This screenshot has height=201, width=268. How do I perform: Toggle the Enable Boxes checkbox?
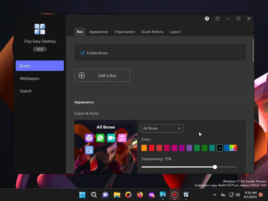click(x=82, y=53)
